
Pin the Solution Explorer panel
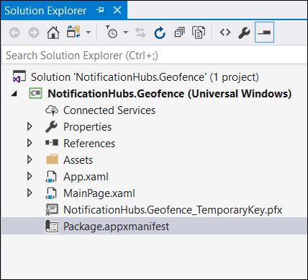click(101, 10)
